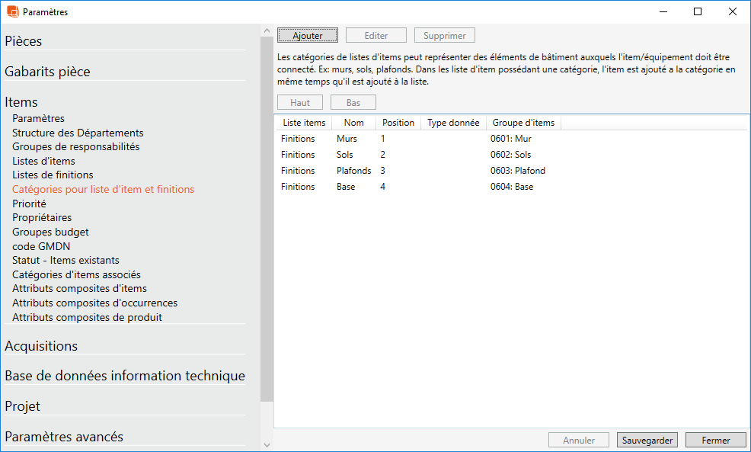The width and height of the screenshot is (751, 452).
Task: Expand the Pièces section
Action: [24, 41]
